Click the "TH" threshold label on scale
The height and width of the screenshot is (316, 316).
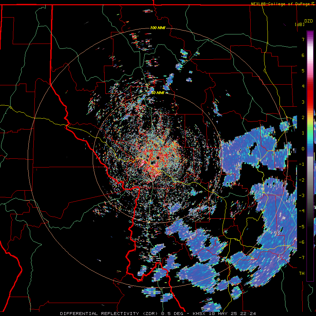tap(302, 274)
